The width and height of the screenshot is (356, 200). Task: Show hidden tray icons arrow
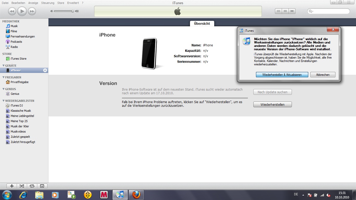coord(303,195)
